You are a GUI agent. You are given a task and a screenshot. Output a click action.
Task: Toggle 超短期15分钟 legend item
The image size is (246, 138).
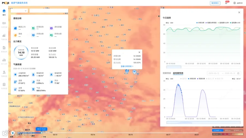point(223,23)
